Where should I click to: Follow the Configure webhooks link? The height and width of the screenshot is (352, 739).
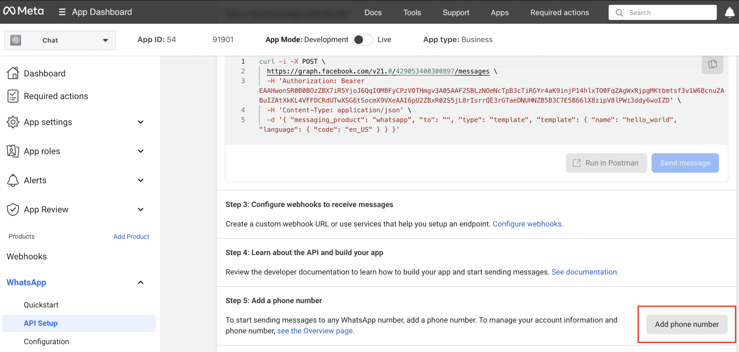[527, 224]
